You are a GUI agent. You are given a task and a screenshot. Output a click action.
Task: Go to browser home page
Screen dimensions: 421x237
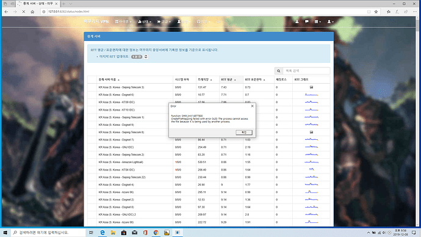(32, 12)
